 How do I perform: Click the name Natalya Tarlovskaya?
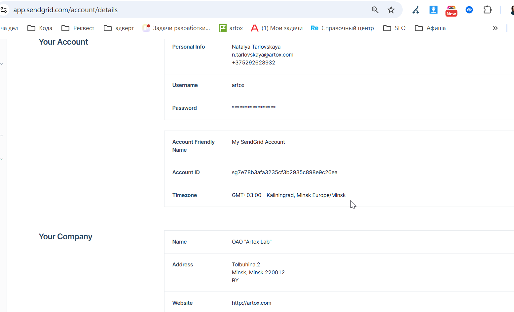point(256,47)
